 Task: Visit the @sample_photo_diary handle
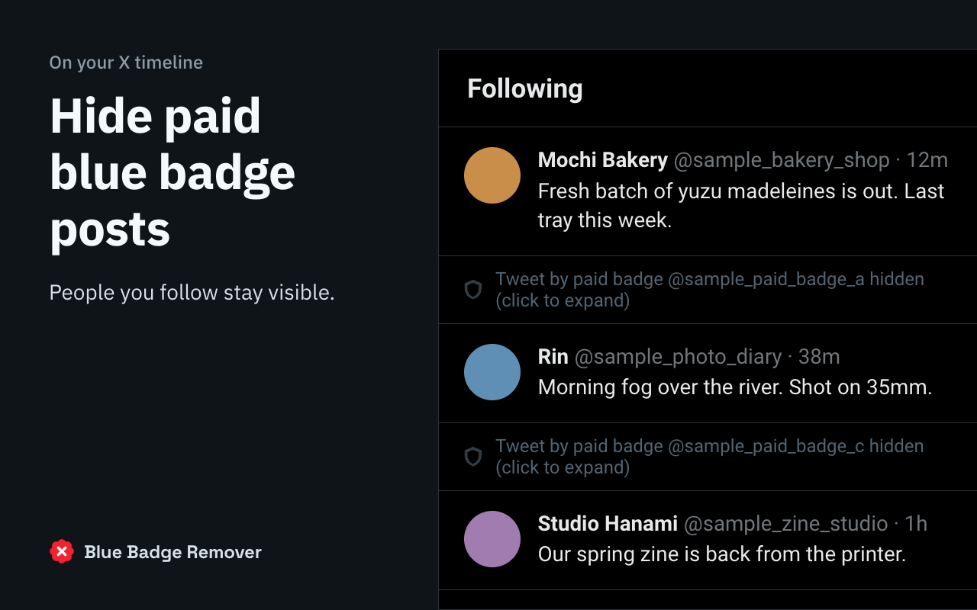[678, 357]
